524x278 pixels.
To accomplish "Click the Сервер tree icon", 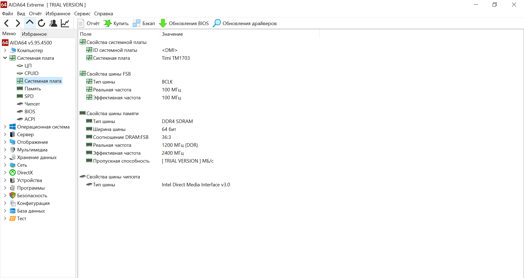I will (13, 134).
